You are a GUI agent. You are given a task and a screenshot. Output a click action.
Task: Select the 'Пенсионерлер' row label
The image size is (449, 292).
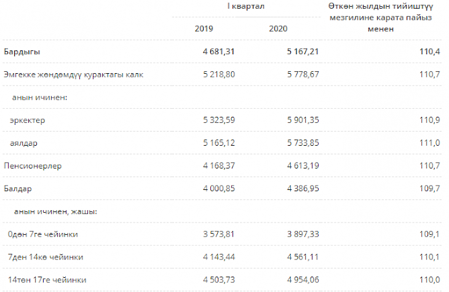pyautogui.click(x=33, y=166)
